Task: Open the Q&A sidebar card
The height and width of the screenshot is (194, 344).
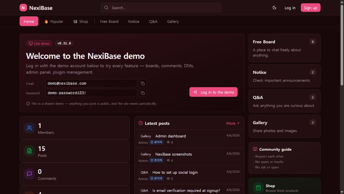Action: (284, 101)
